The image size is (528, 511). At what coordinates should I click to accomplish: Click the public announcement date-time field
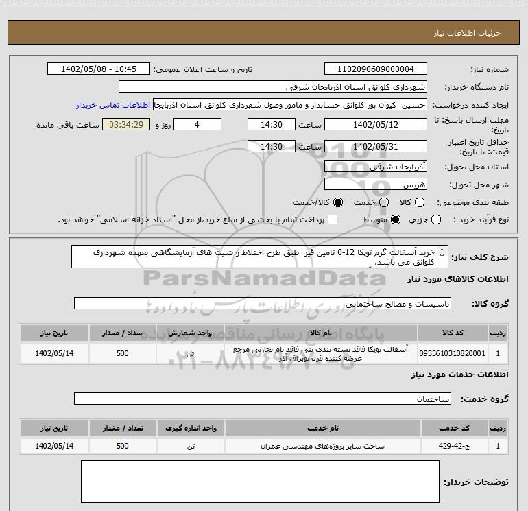point(99,69)
